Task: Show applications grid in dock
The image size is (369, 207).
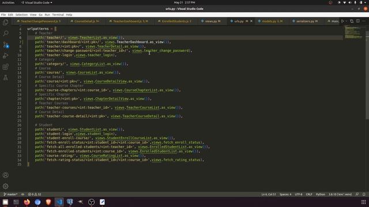Action: click(x=363, y=202)
